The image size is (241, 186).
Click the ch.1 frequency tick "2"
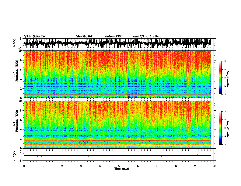click(21, 89)
